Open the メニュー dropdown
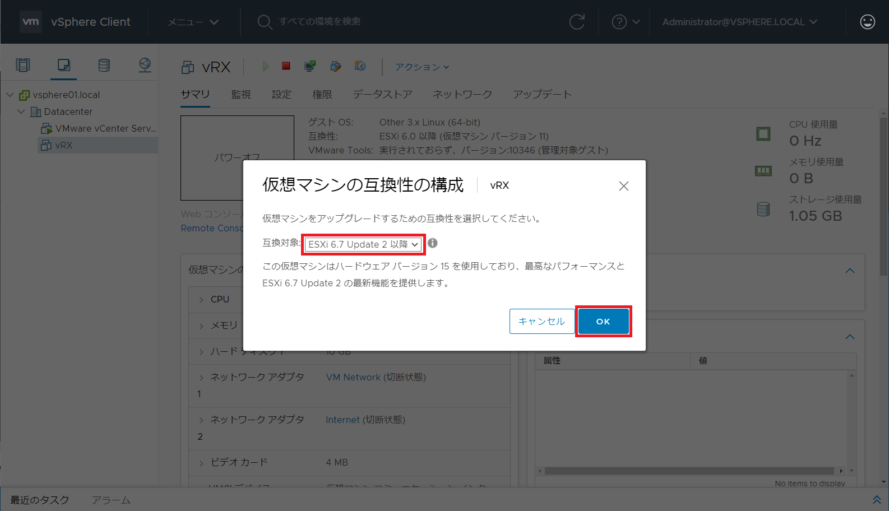 click(x=193, y=22)
